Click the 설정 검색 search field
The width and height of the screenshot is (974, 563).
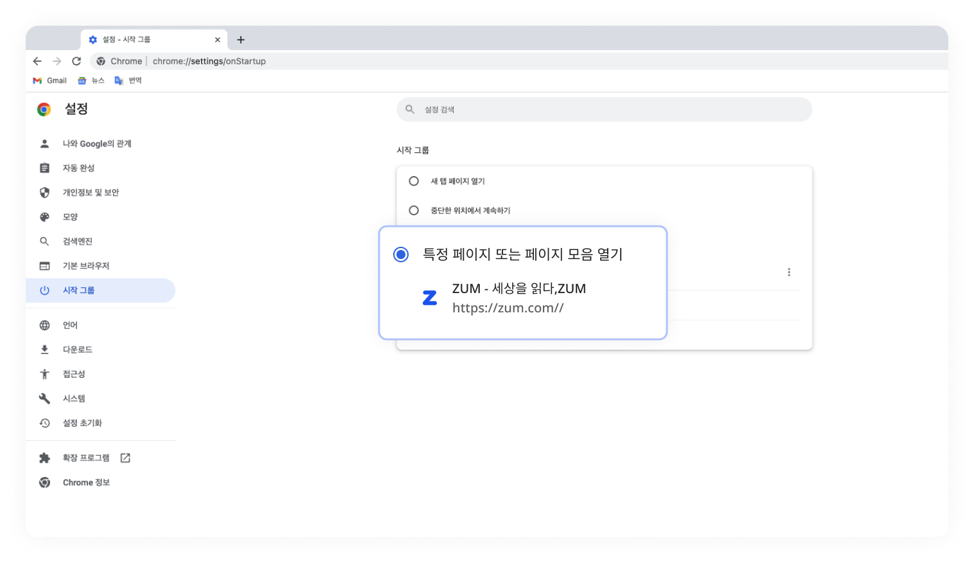[x=604, y=109]
